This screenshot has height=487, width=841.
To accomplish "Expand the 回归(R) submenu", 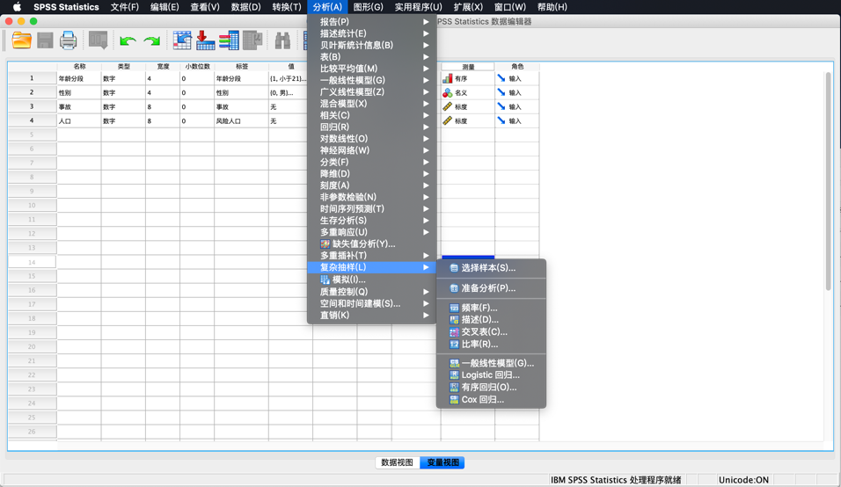I will 372,127.
